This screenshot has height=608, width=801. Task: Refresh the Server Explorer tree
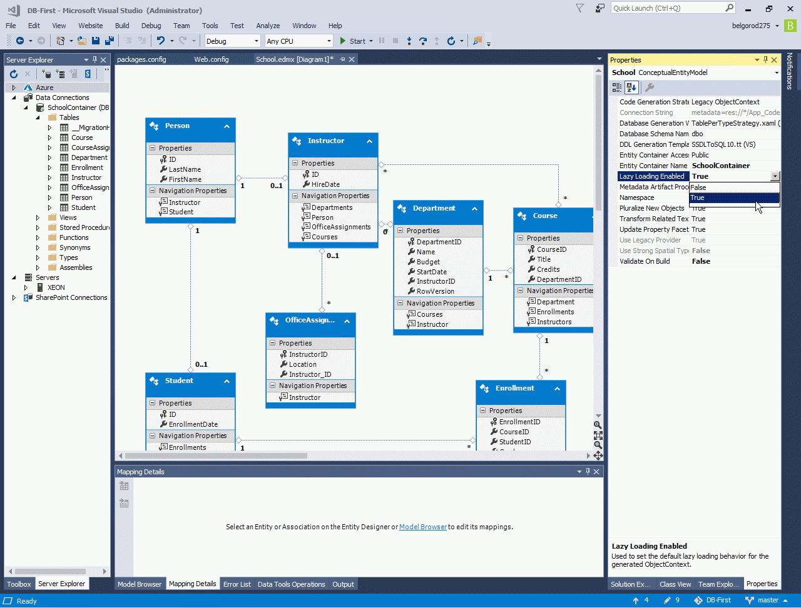coord(14,74)
